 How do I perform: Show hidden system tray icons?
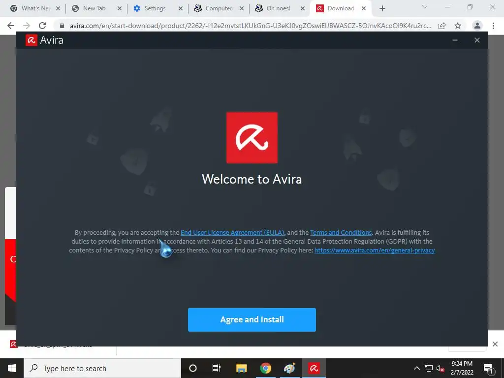click(416, 368)
